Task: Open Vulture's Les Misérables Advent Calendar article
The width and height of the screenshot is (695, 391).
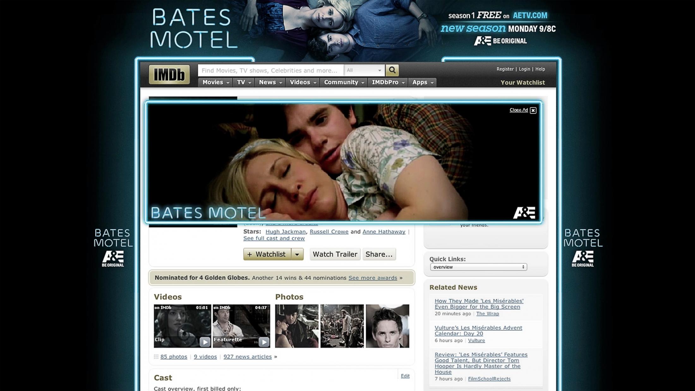Action: tap(478, 331)
